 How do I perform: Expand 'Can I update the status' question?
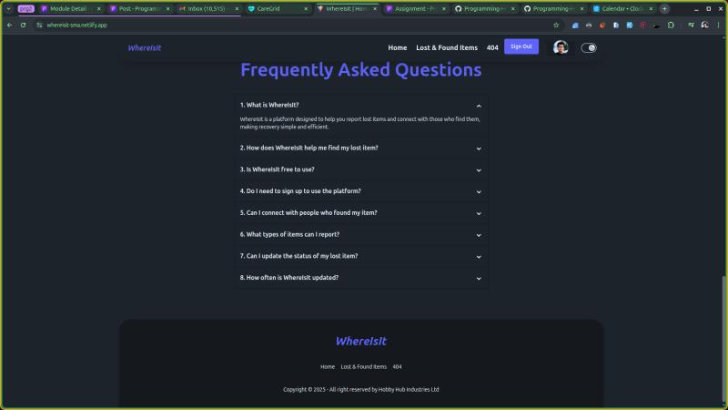pos(360,256)
